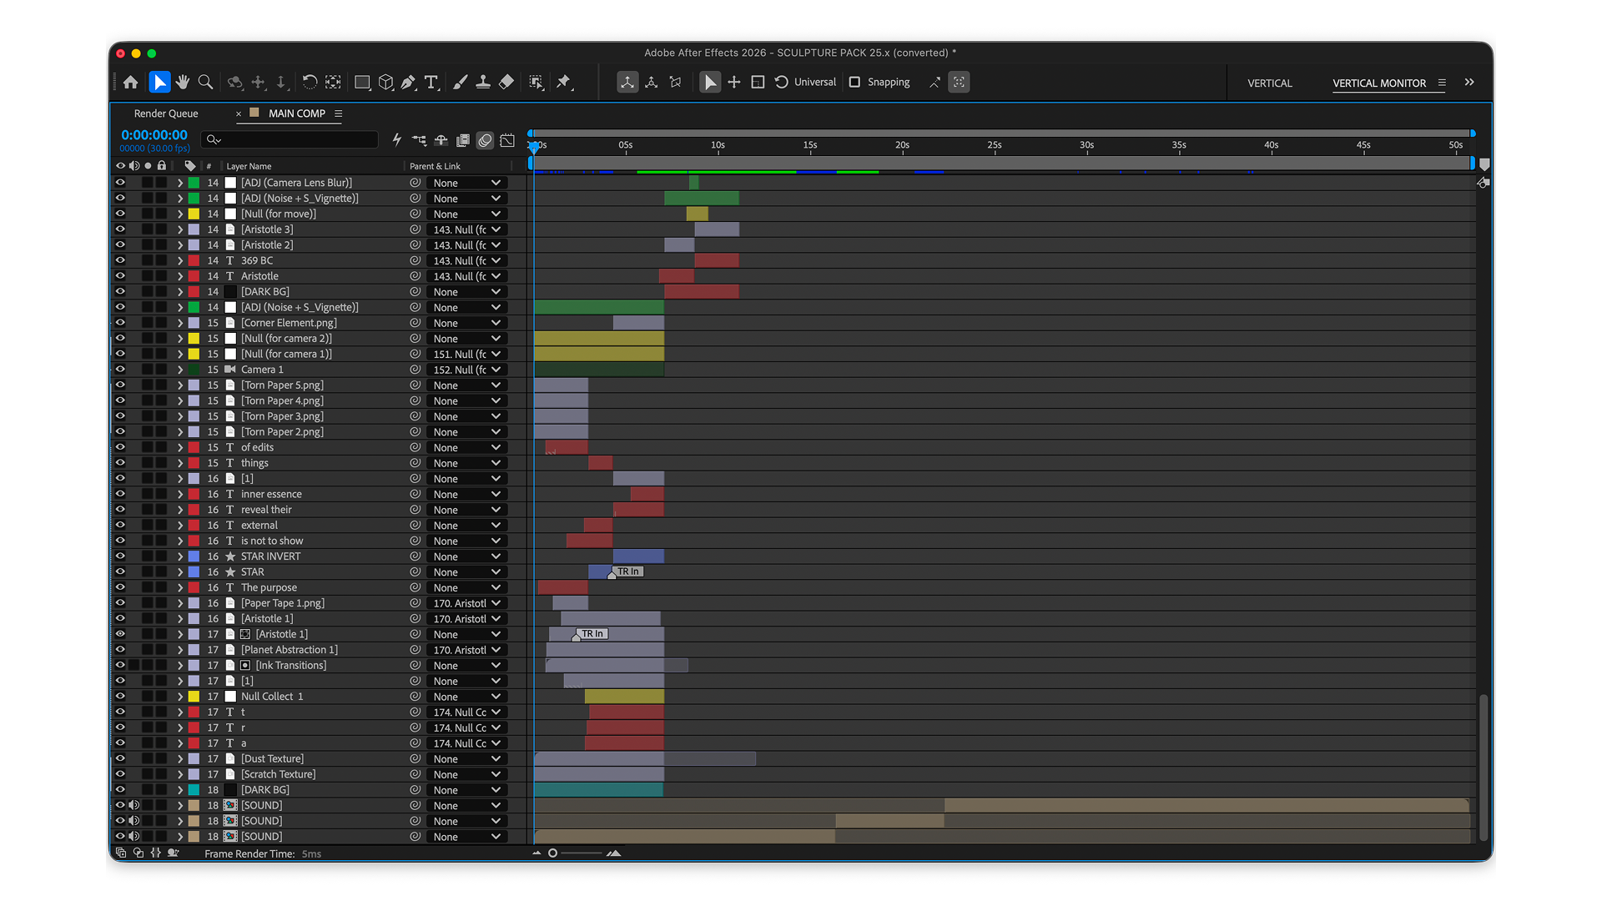Image resolution: width=1602 pixels, height=901 pixels.
Task: Show more workspaces with double-arrow button
Action: tap(1469, 82)
